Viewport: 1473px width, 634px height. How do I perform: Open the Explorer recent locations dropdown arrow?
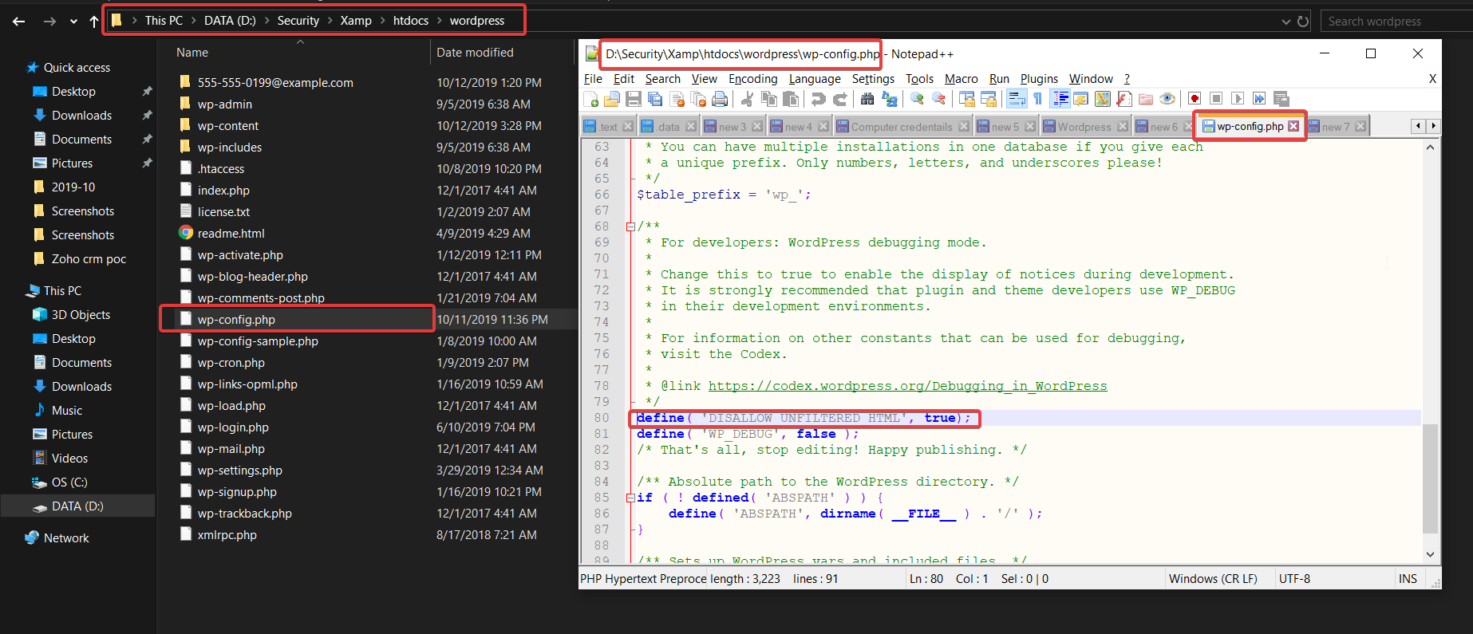pyautogui.click(x=73, y=22)
